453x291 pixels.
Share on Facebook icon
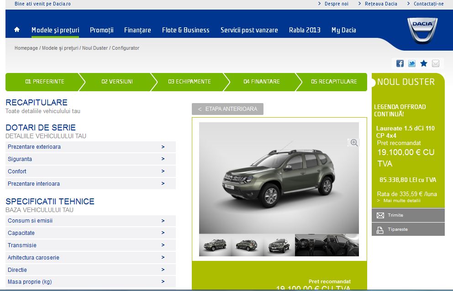coord(400,63)
